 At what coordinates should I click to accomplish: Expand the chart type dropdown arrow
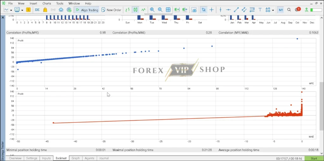pos(11,10)
